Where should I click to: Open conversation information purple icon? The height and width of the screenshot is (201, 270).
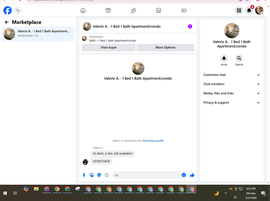coord(190,26)
